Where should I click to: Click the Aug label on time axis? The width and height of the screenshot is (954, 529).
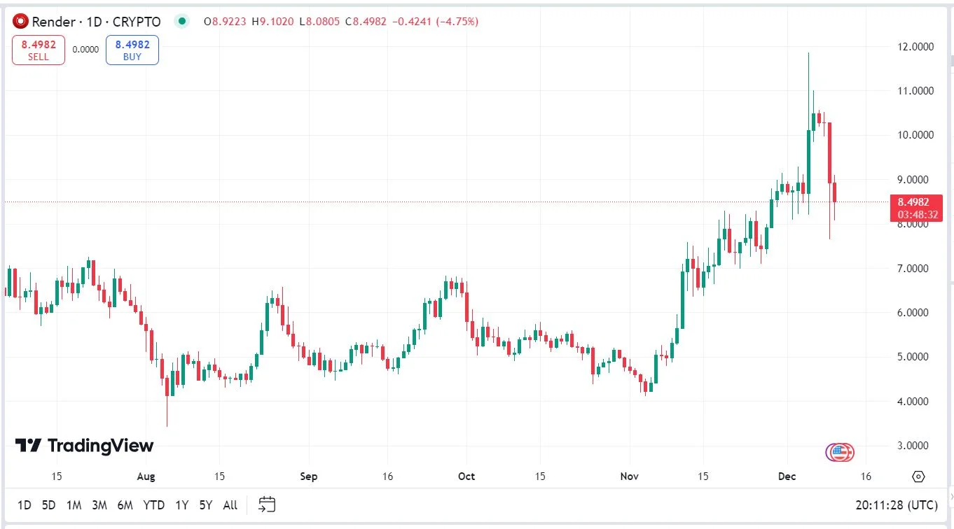(146, 477)
